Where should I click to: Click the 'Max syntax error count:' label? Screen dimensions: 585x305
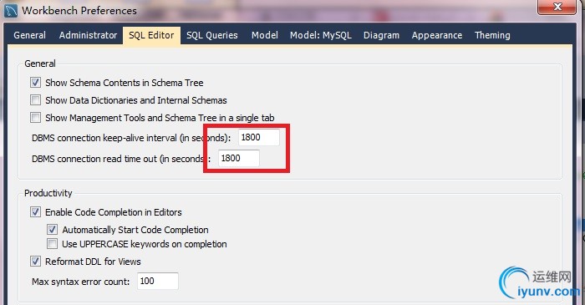[80, 282]
